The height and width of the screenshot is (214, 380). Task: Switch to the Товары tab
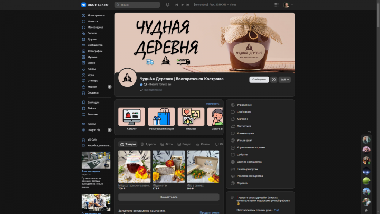(128, 144)
